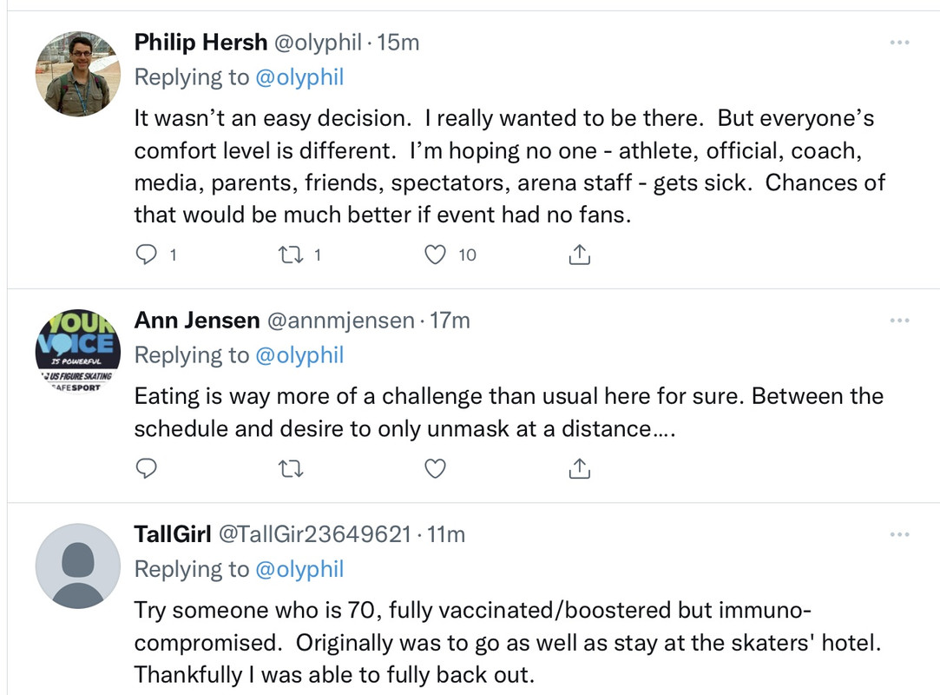Click @olyphil link in TallGirl's reply
The image size is (940, 695).
(299, 569)
